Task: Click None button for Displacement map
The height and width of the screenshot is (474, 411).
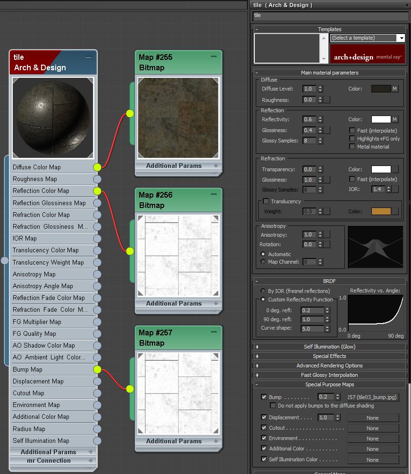Action: pos(373,418)
